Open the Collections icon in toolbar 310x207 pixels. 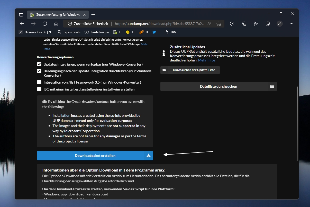(244, 24)
